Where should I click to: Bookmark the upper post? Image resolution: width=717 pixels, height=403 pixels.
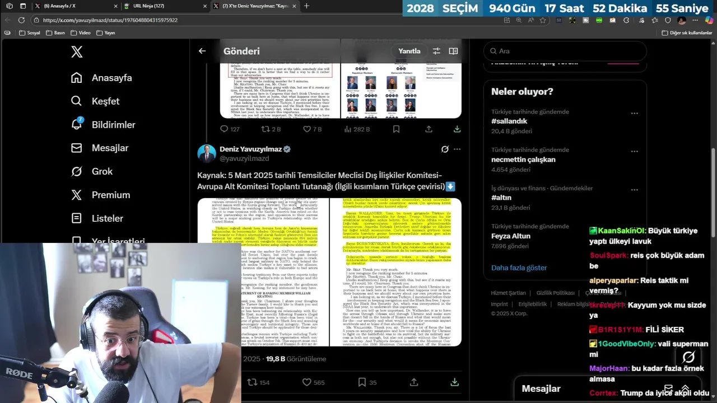[396, 129]
